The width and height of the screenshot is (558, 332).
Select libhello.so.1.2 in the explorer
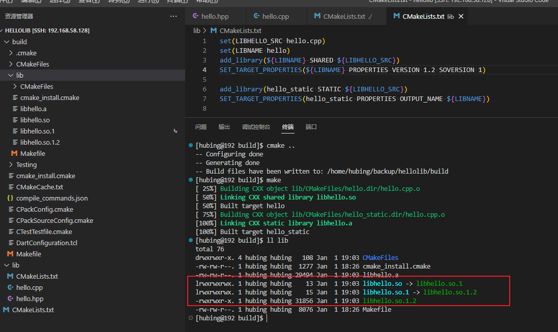pos(40,142)
